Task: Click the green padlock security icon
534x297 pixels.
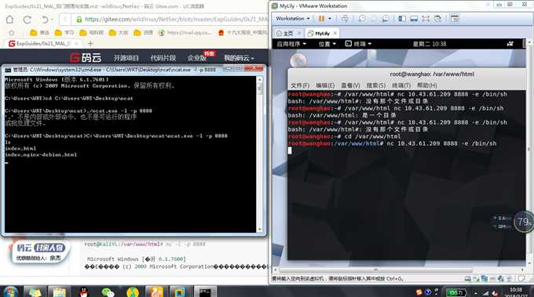Action: [x=79, y=20]
